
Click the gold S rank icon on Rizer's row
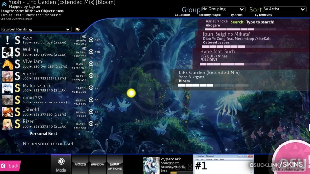click(17, 124)
